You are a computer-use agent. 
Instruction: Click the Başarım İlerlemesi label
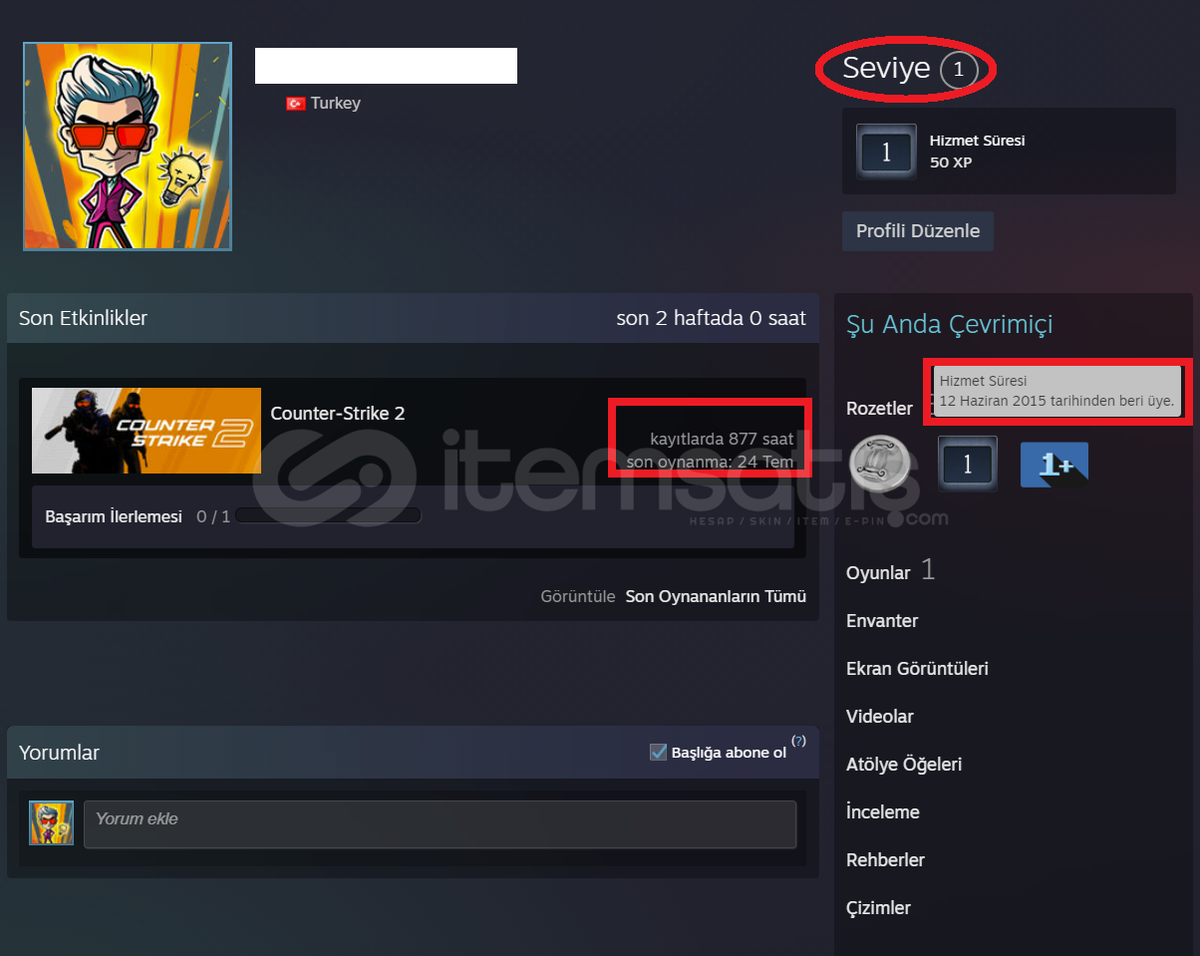tap(114, 516)
